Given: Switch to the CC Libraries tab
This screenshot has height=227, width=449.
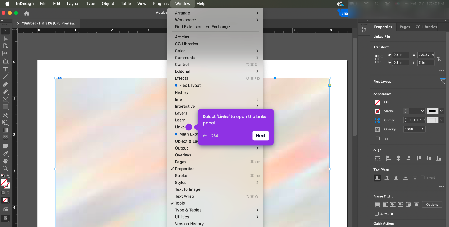Looking at the screenshot, I should [426, 27].
